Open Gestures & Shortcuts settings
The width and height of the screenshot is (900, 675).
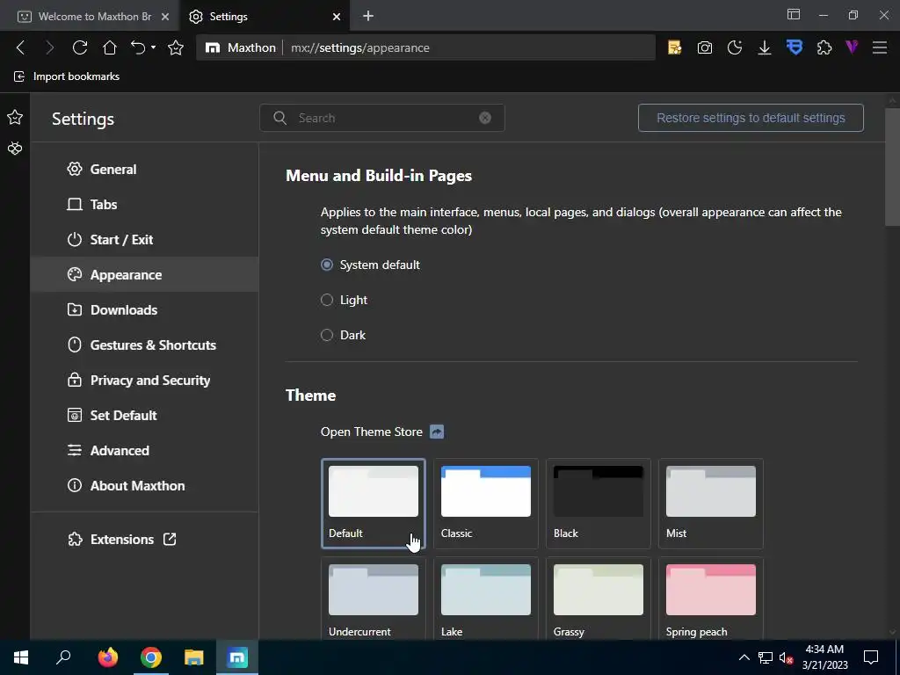144,345
